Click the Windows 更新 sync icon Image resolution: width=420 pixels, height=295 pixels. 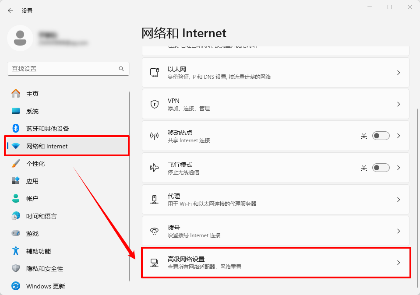pos(16,286)
